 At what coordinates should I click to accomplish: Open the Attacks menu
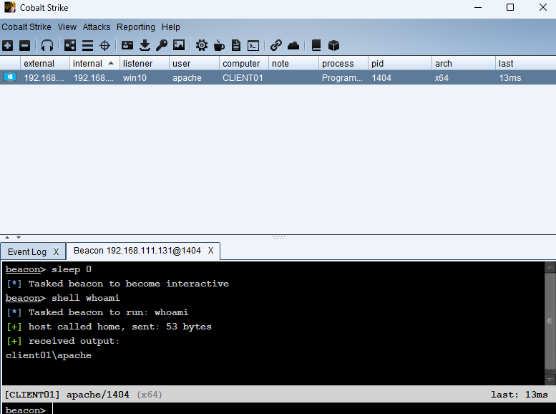point(97,27)
